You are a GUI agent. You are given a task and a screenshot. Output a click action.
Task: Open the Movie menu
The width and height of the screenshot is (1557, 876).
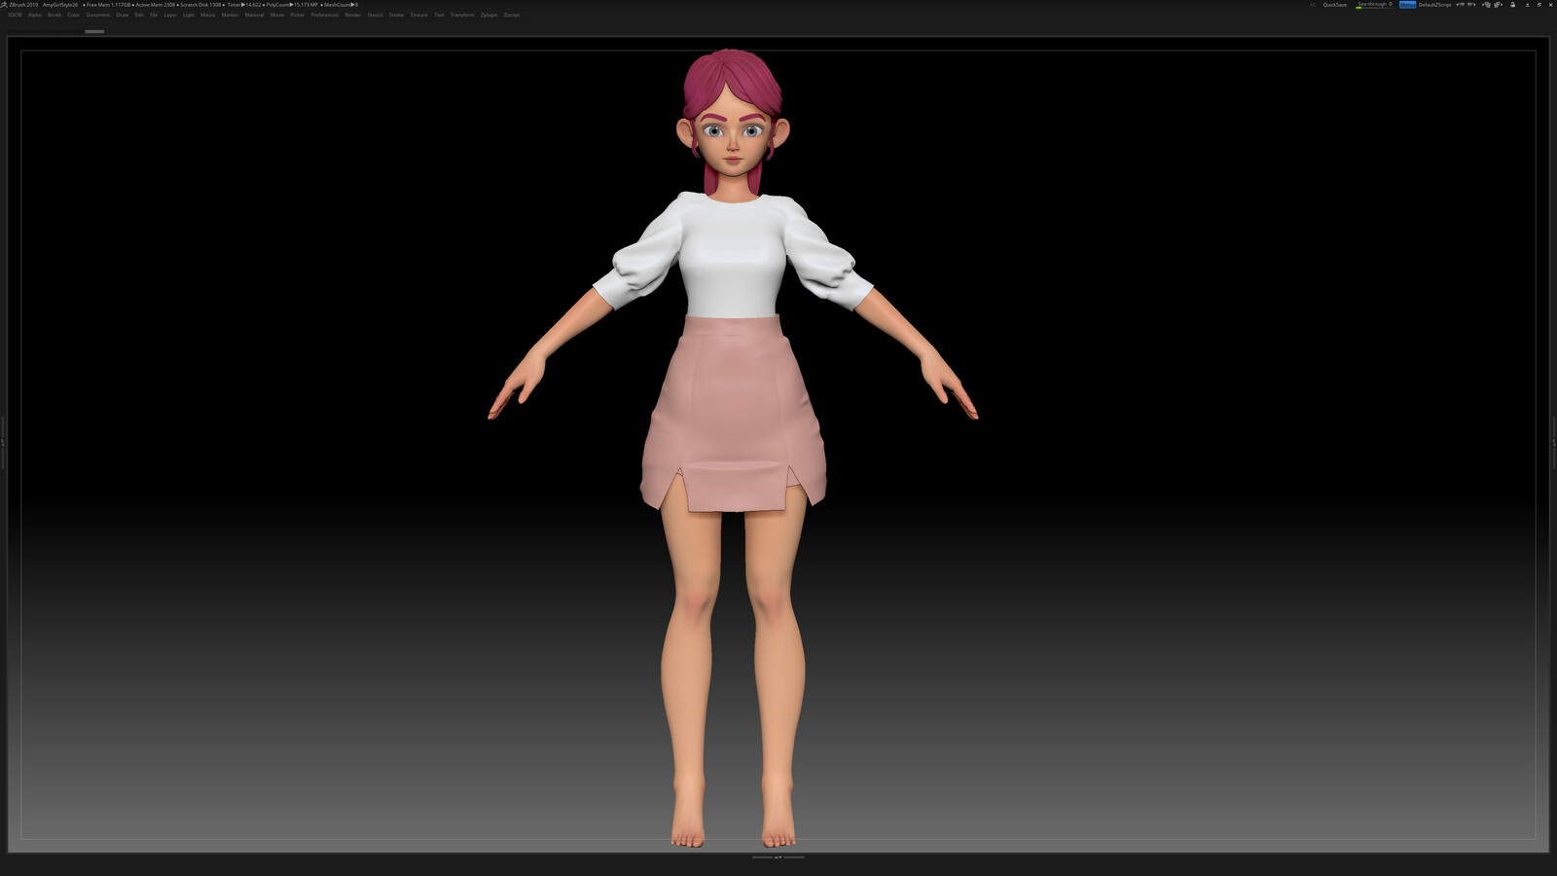pos(277,15)
